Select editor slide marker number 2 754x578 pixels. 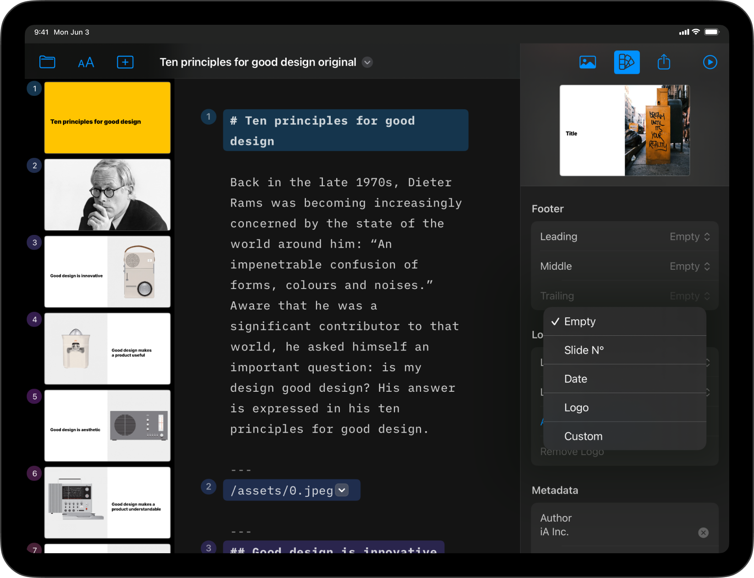[x=209, y=487]
